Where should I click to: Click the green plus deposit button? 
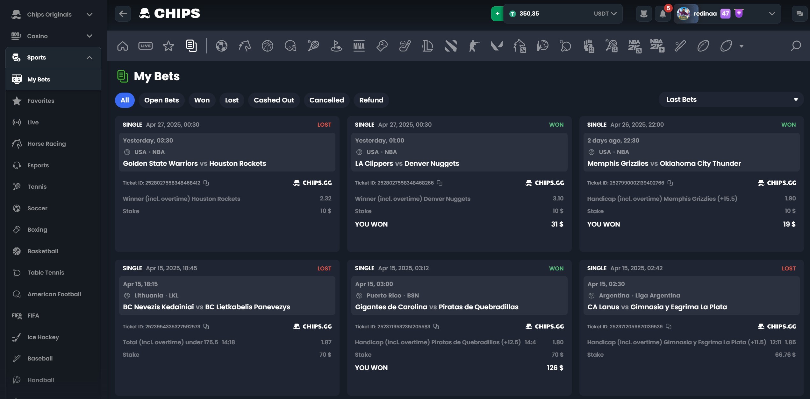pos(497,14)
